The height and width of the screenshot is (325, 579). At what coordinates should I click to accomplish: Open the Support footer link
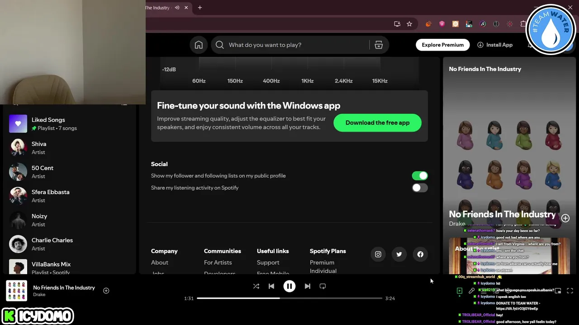[268, 262]
